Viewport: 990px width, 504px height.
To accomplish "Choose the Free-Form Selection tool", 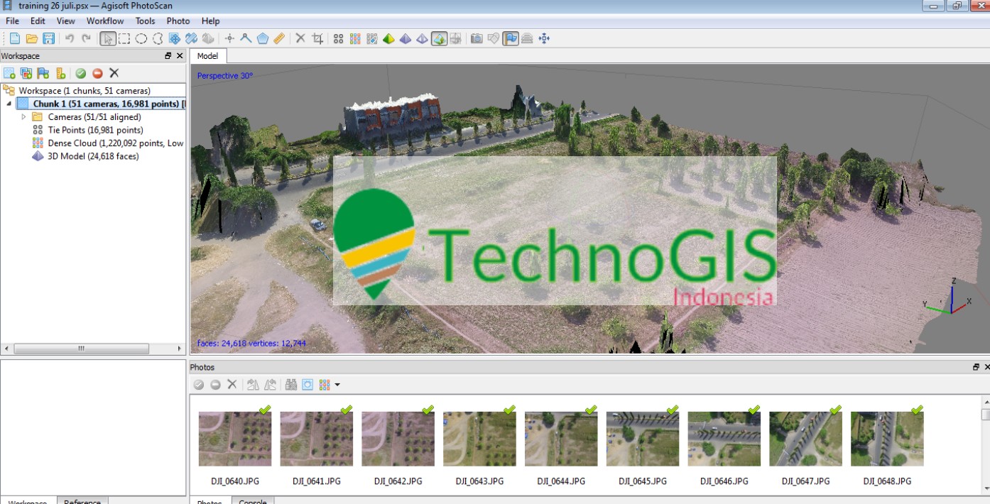I will (x=158, y=38).
